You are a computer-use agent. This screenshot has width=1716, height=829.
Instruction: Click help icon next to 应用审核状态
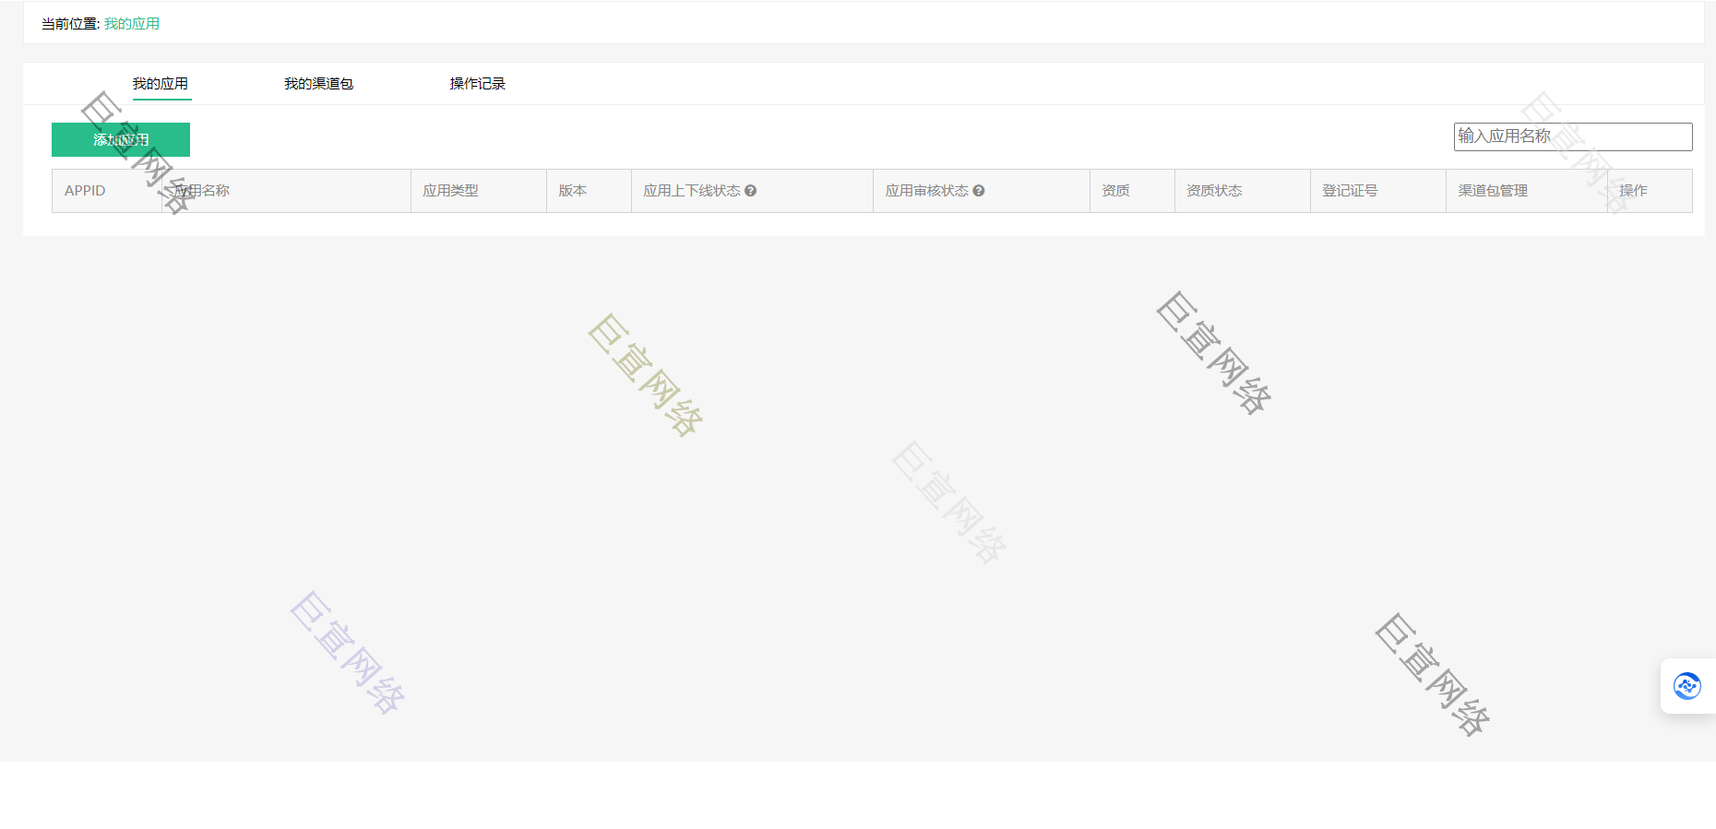click(x=979, y=191)
